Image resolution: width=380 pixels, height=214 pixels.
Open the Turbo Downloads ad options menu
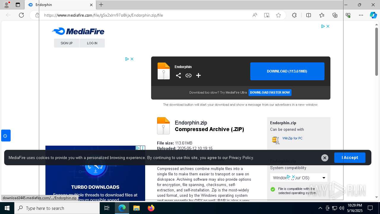[x=143, y=148]
